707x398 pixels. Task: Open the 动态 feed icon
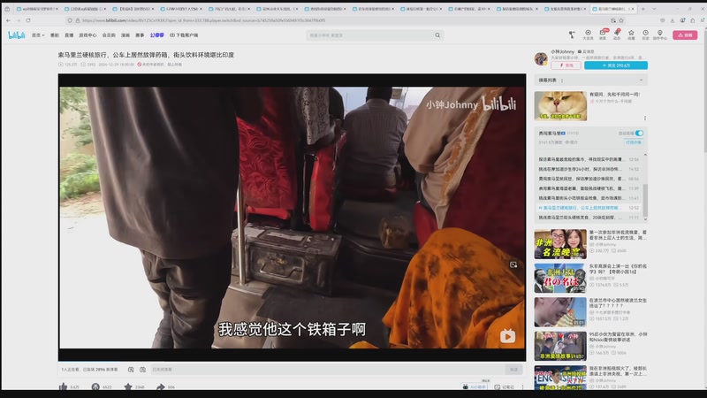click(617, 34)
